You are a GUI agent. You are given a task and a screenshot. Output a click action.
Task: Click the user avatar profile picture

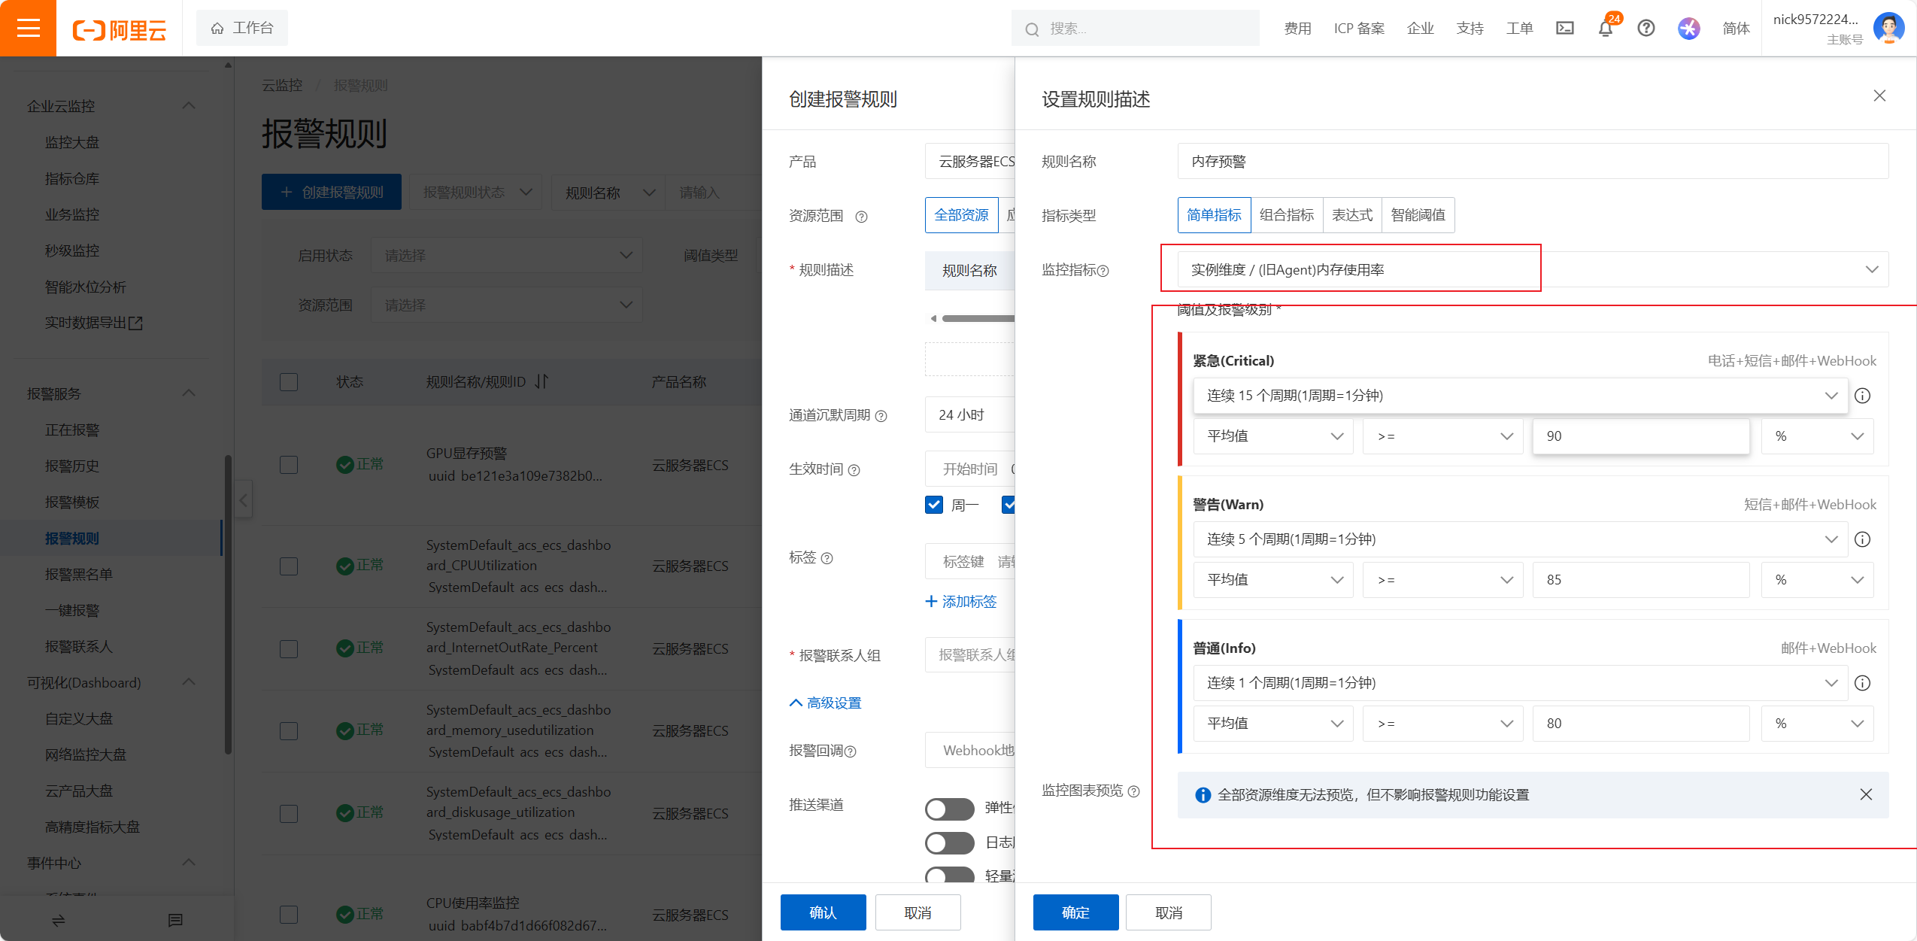(1888, 29)
